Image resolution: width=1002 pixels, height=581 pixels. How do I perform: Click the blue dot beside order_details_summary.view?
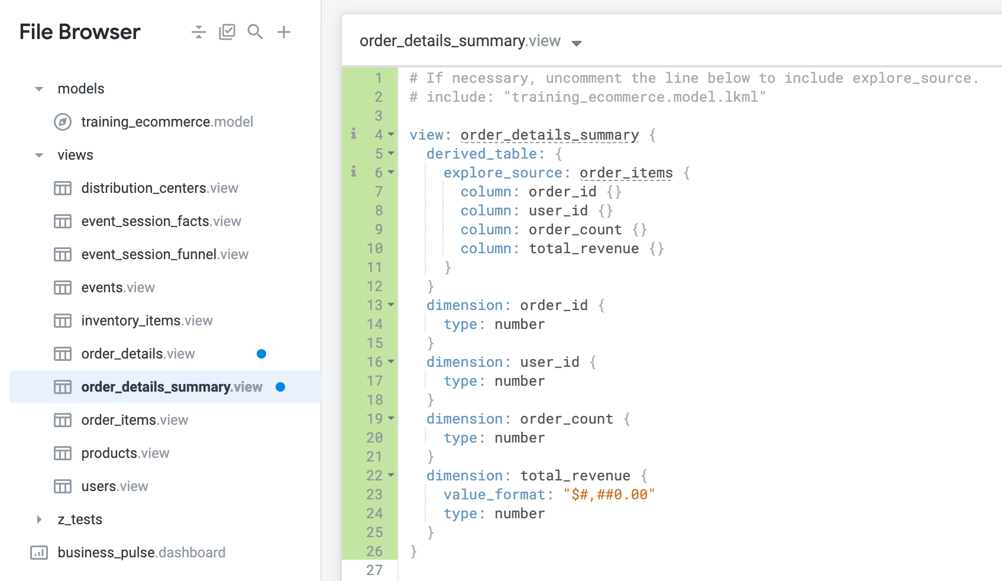(281, 387)
